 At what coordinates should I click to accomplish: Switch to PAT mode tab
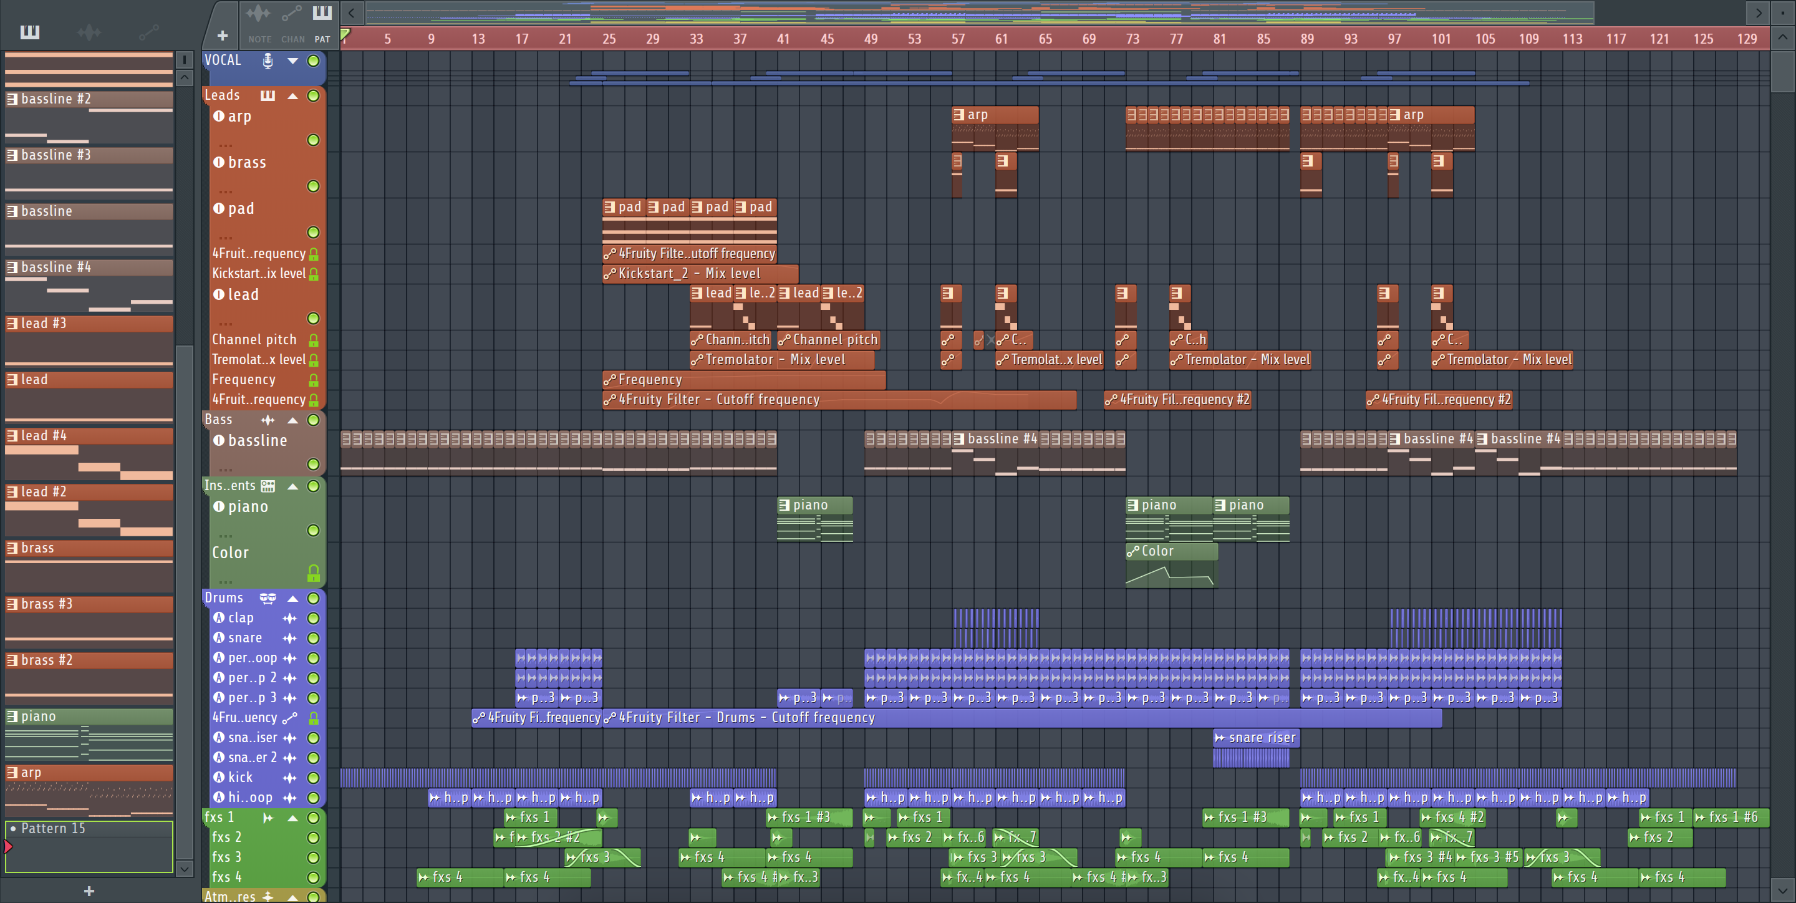click(322, 23)
